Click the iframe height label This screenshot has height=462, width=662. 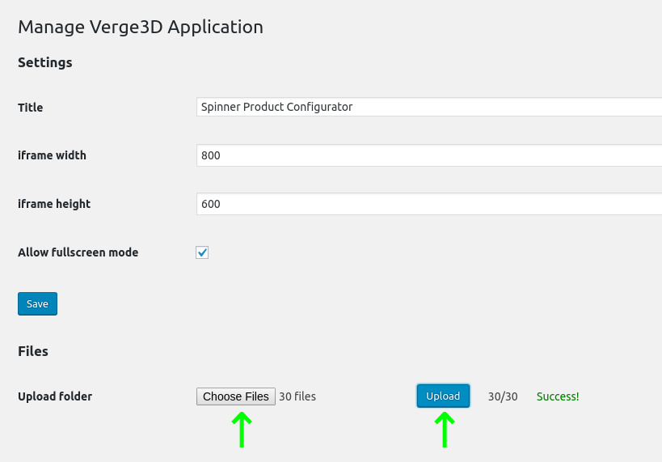[x=54, y=204]
